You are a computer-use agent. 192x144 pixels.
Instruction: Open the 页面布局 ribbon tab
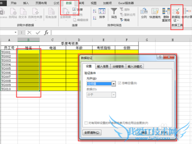click(x=41, y=3)
